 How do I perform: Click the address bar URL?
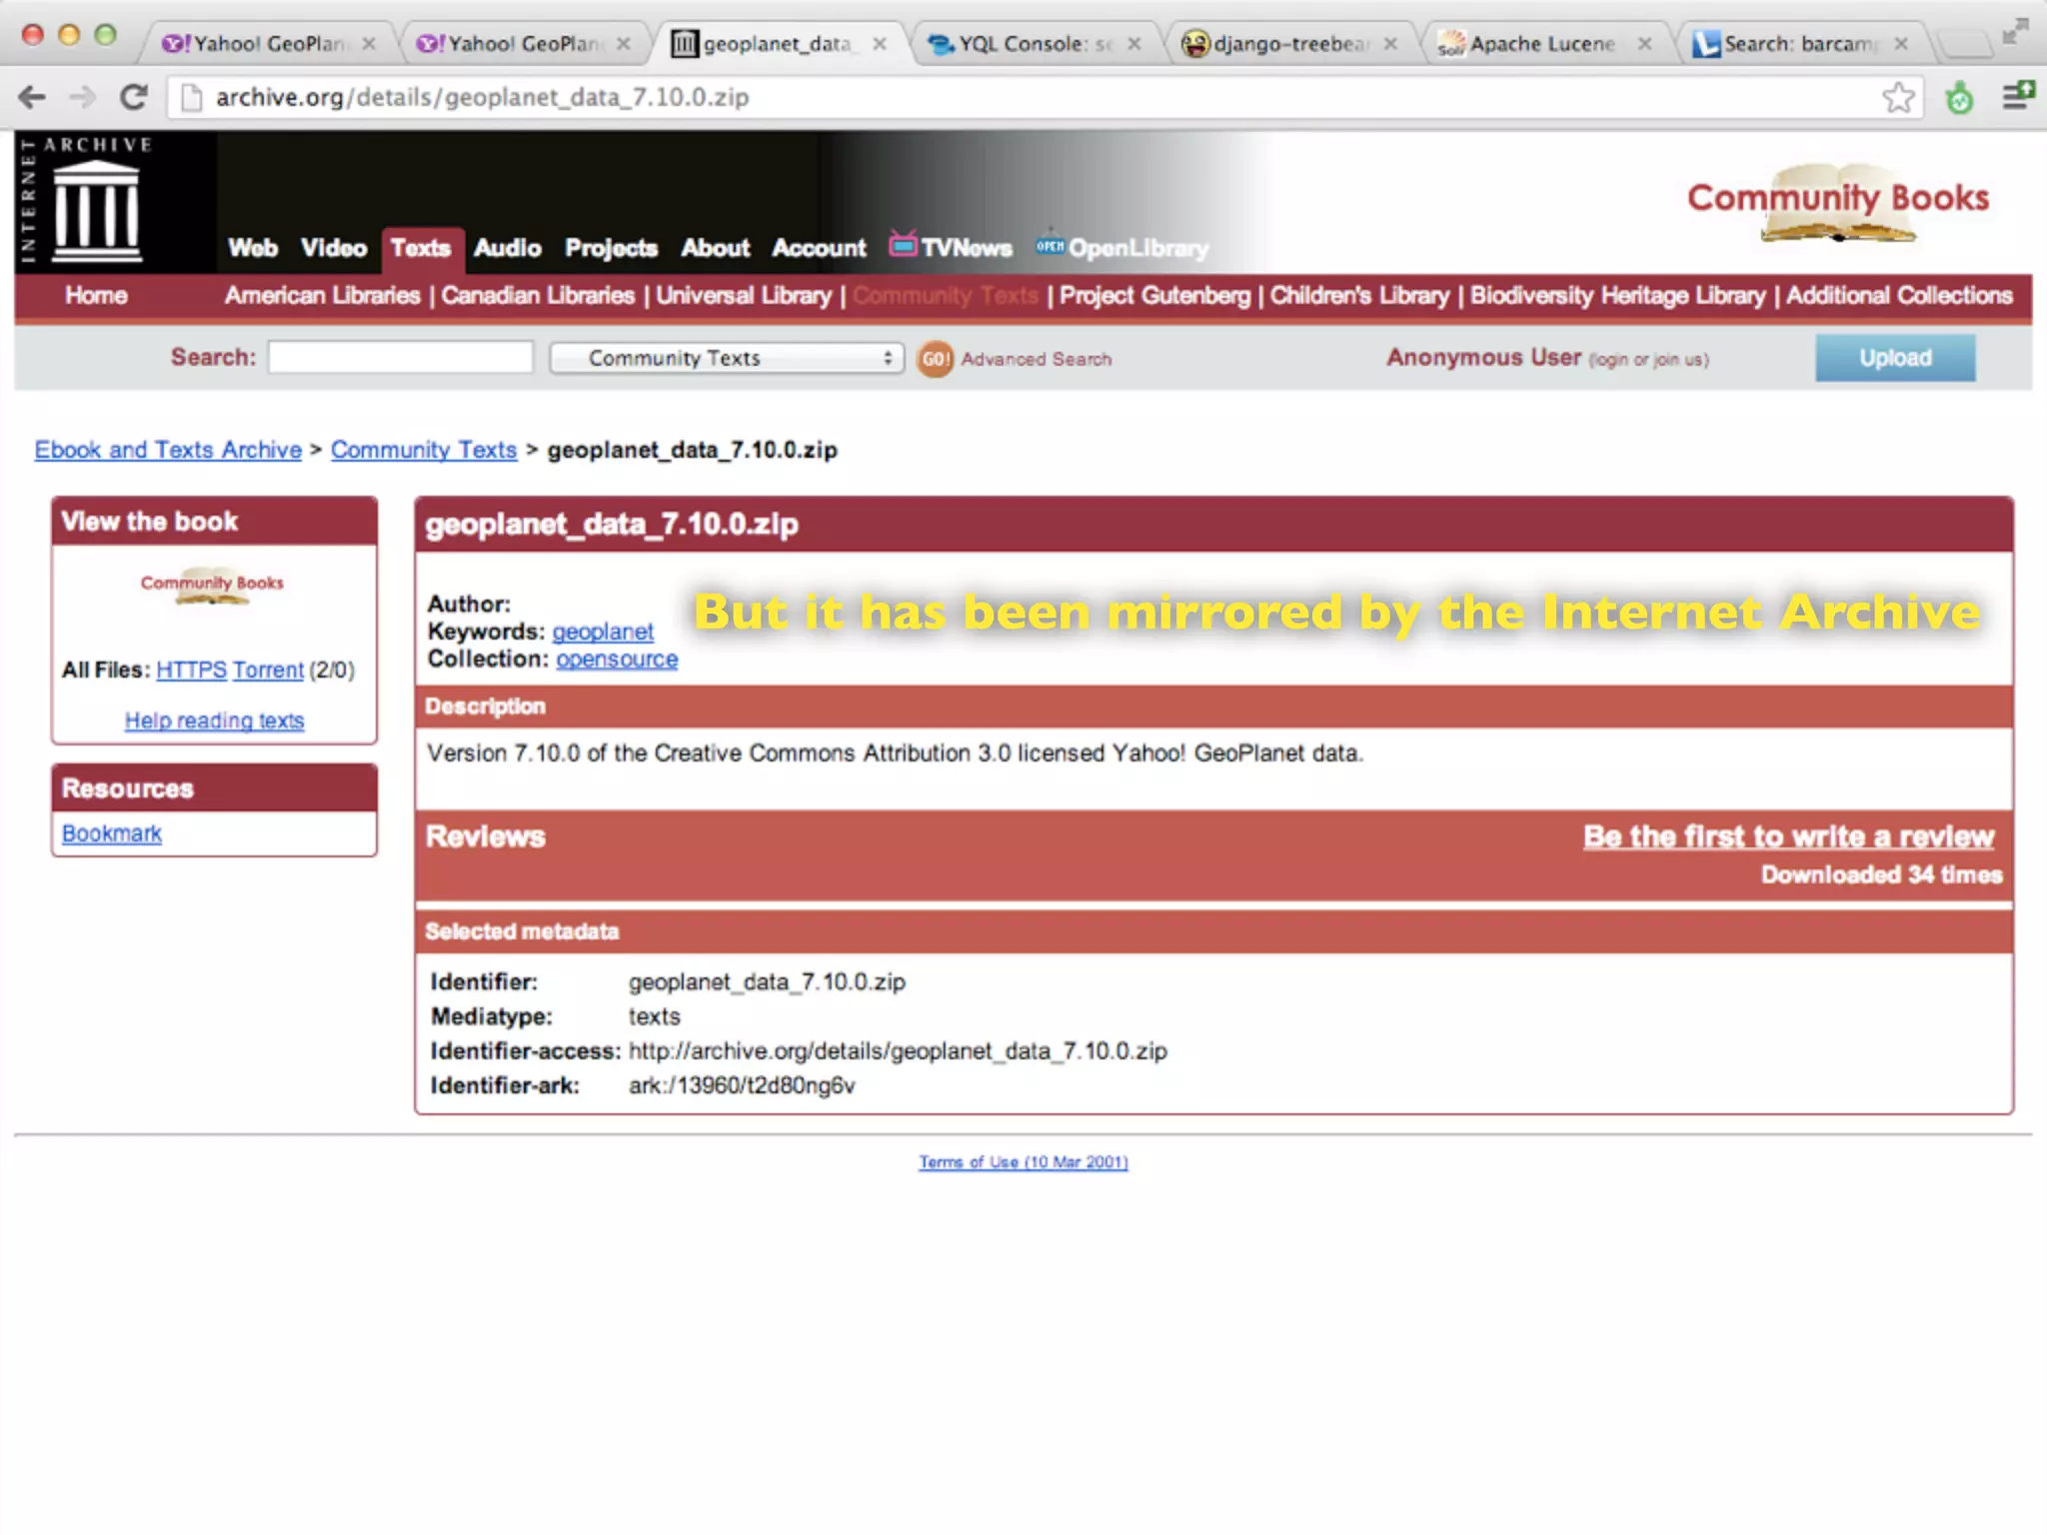click(483, 97)
